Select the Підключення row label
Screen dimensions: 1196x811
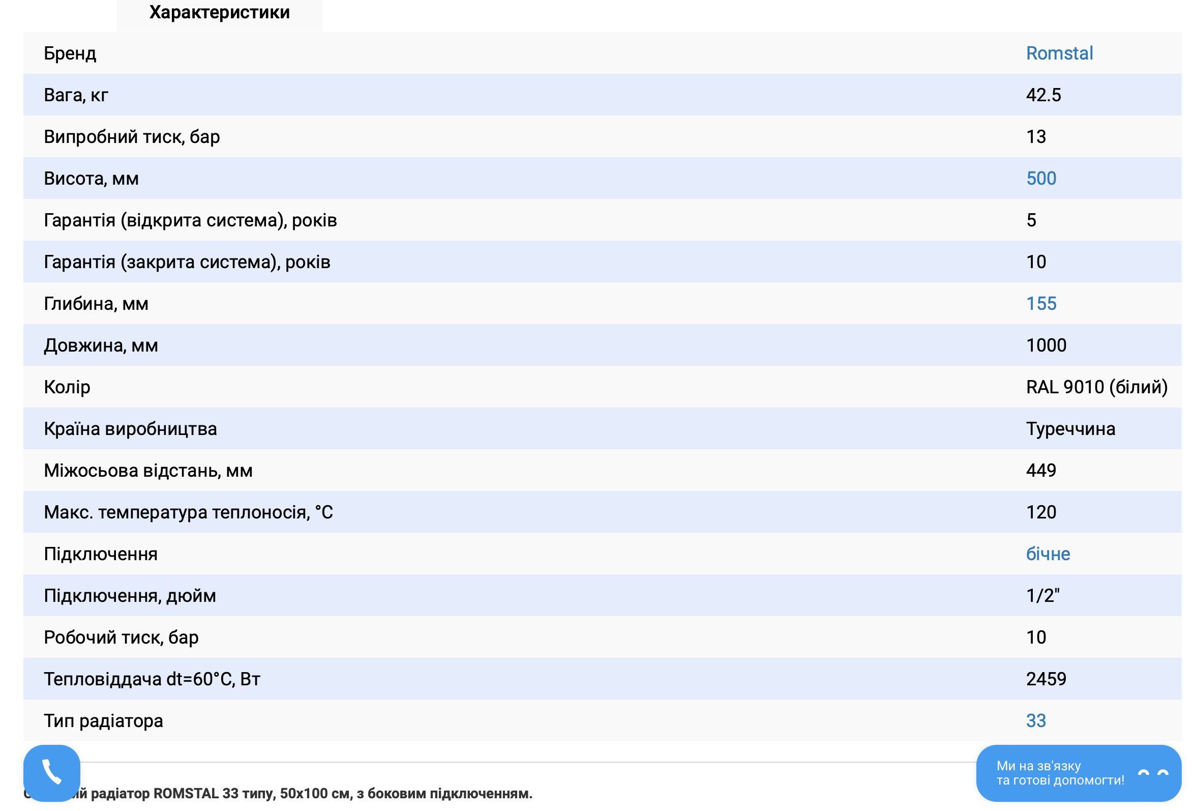[x=101, y=554]
